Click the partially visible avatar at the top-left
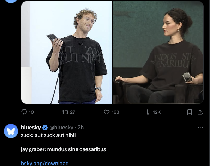The image size is (210, 166). (11, 1)
